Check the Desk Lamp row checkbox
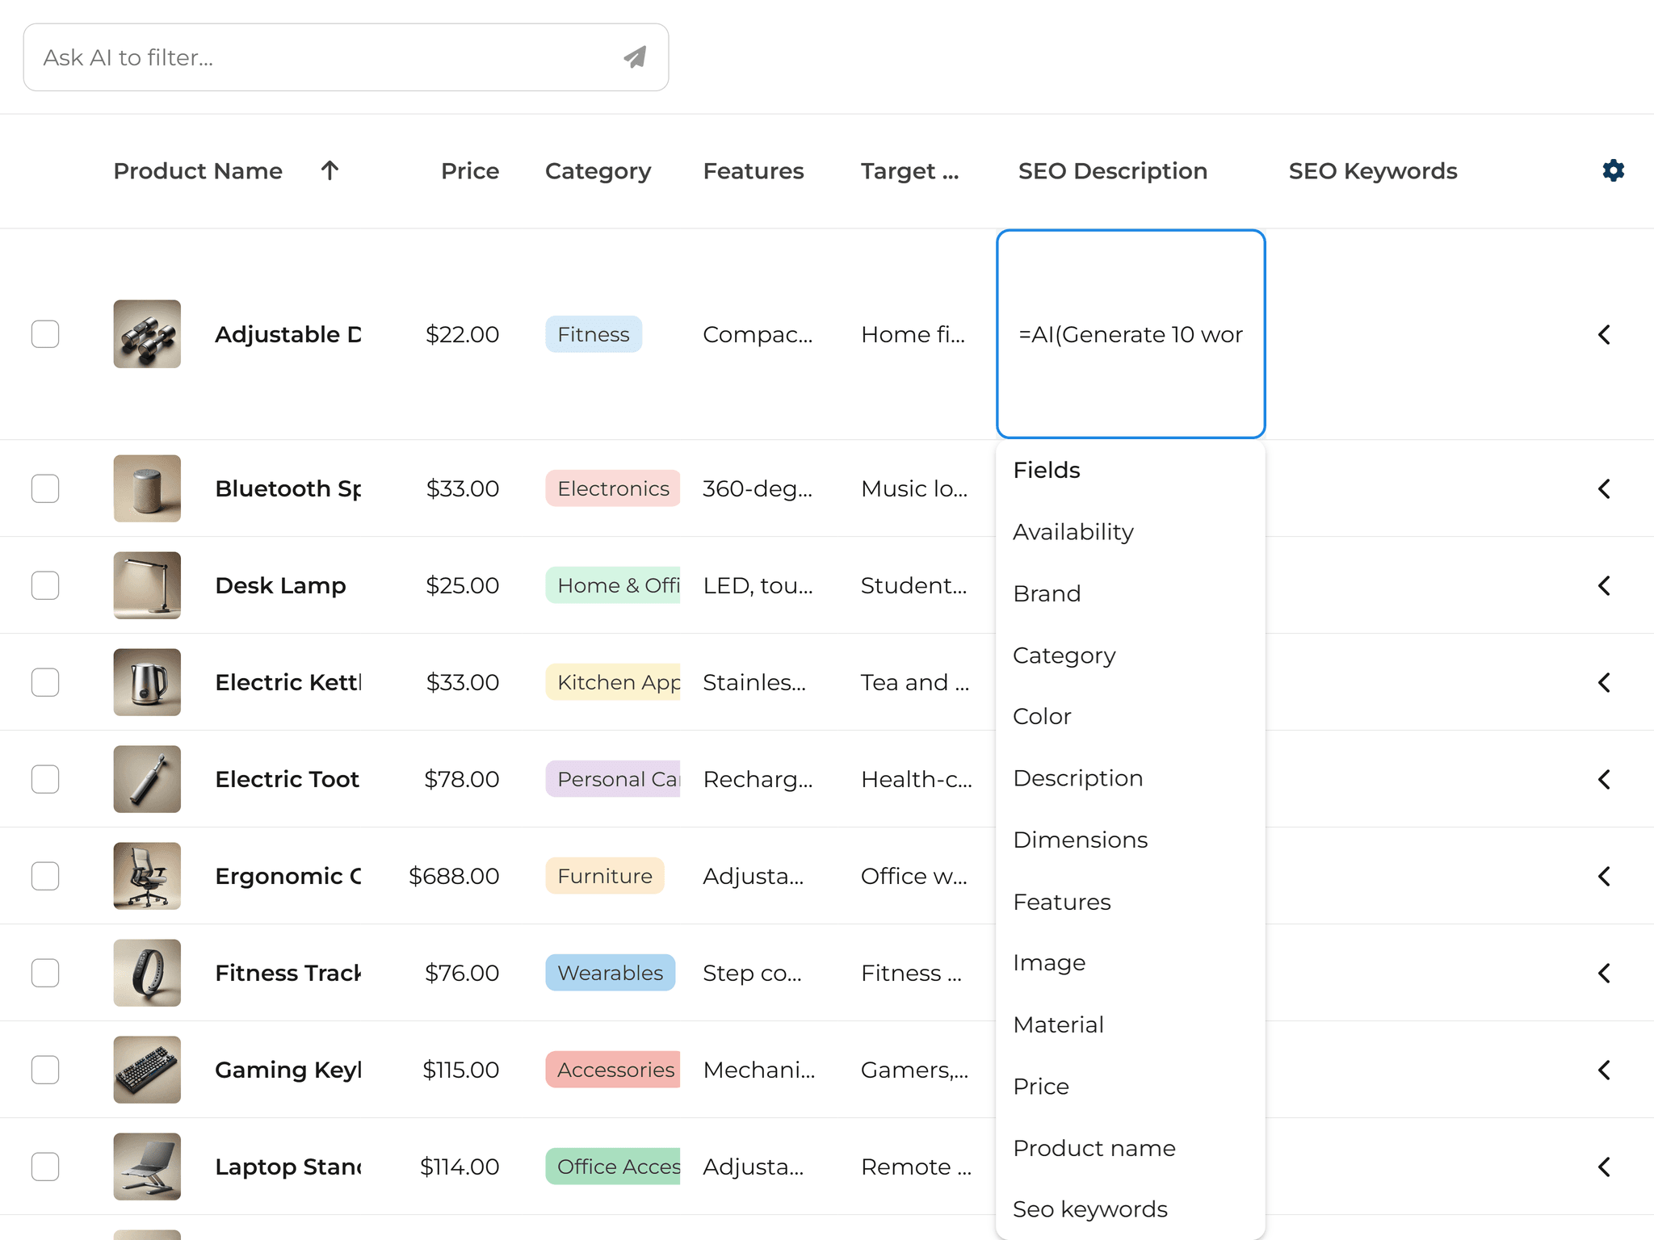Screen dimensions: 1654x1240 coord(45,585)
